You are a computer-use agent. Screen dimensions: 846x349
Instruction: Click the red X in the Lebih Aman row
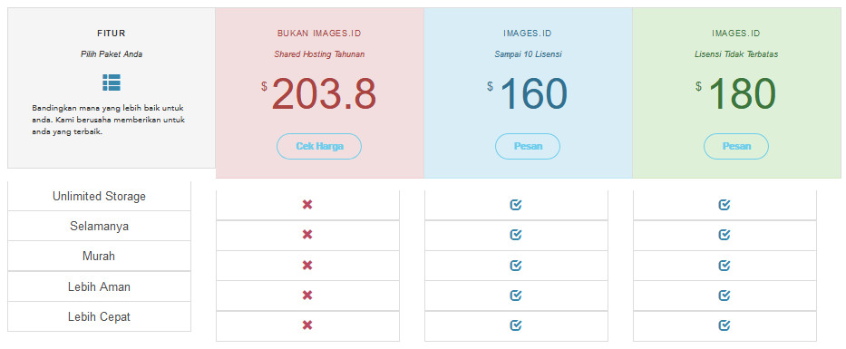307,295
